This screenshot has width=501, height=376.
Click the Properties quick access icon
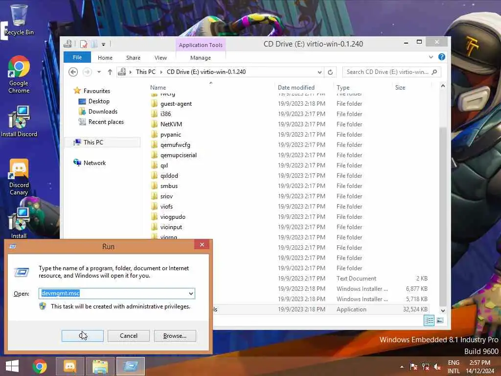[x=84, y=44]
